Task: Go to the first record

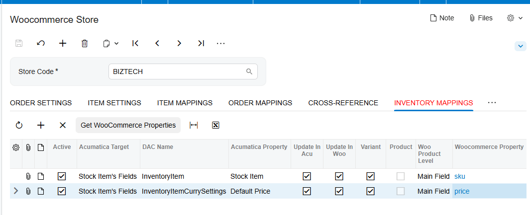Action: pos(135,43)
